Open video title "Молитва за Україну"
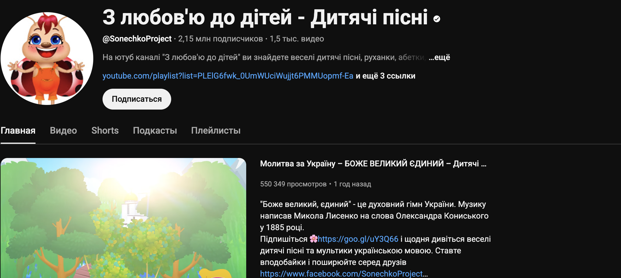The image size is (621, 278). (x=373, y=164)
